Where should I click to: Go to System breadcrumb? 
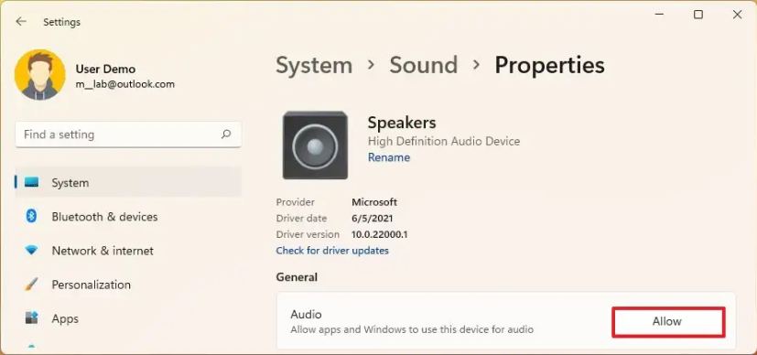pos(314,65)
